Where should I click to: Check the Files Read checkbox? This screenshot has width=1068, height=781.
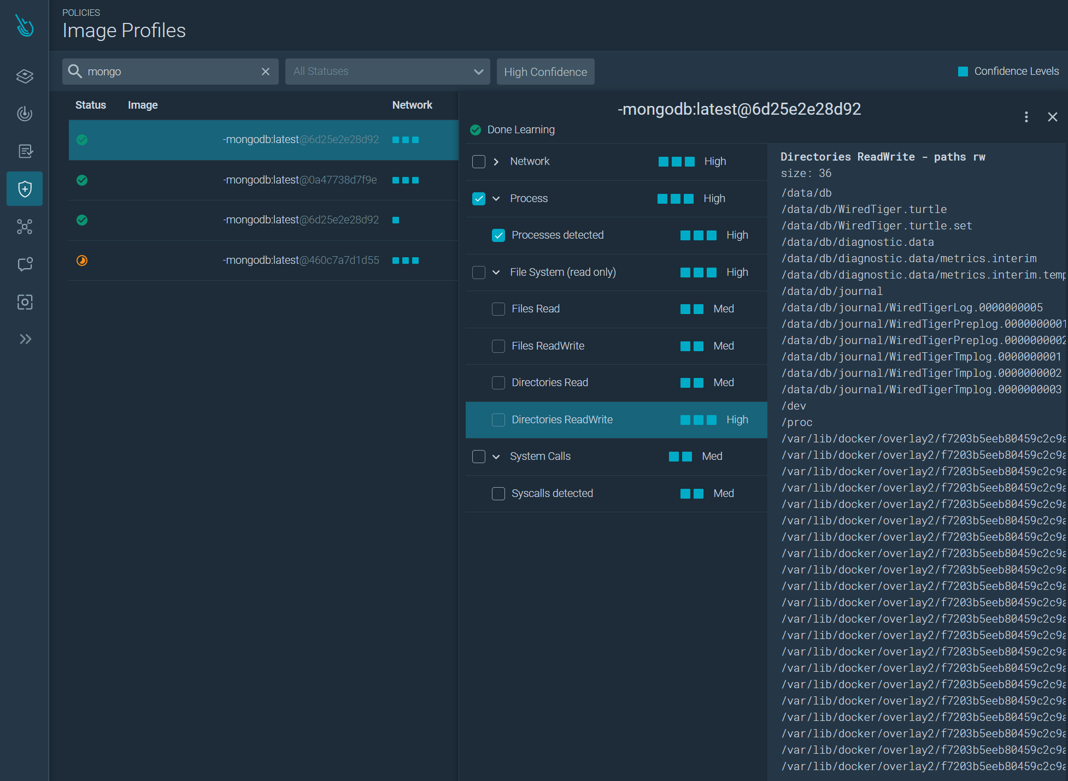(x=498, y=309)
